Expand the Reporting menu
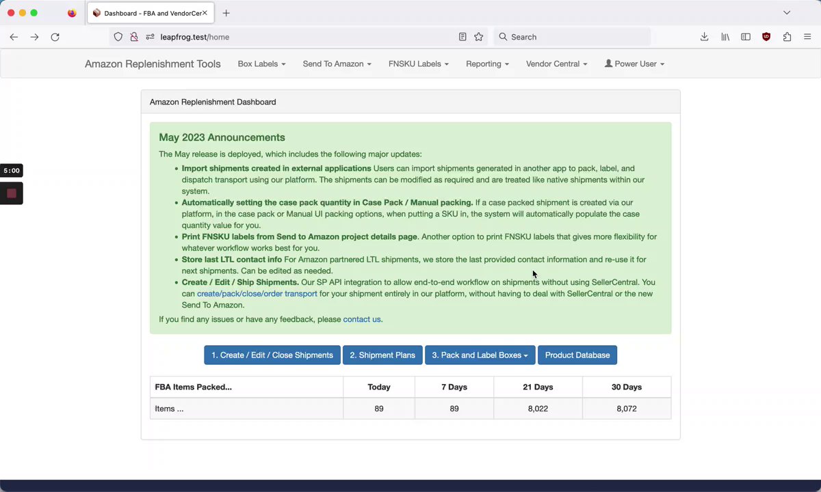 487,64
